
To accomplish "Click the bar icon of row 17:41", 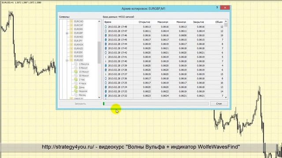I will click(106, 57).
